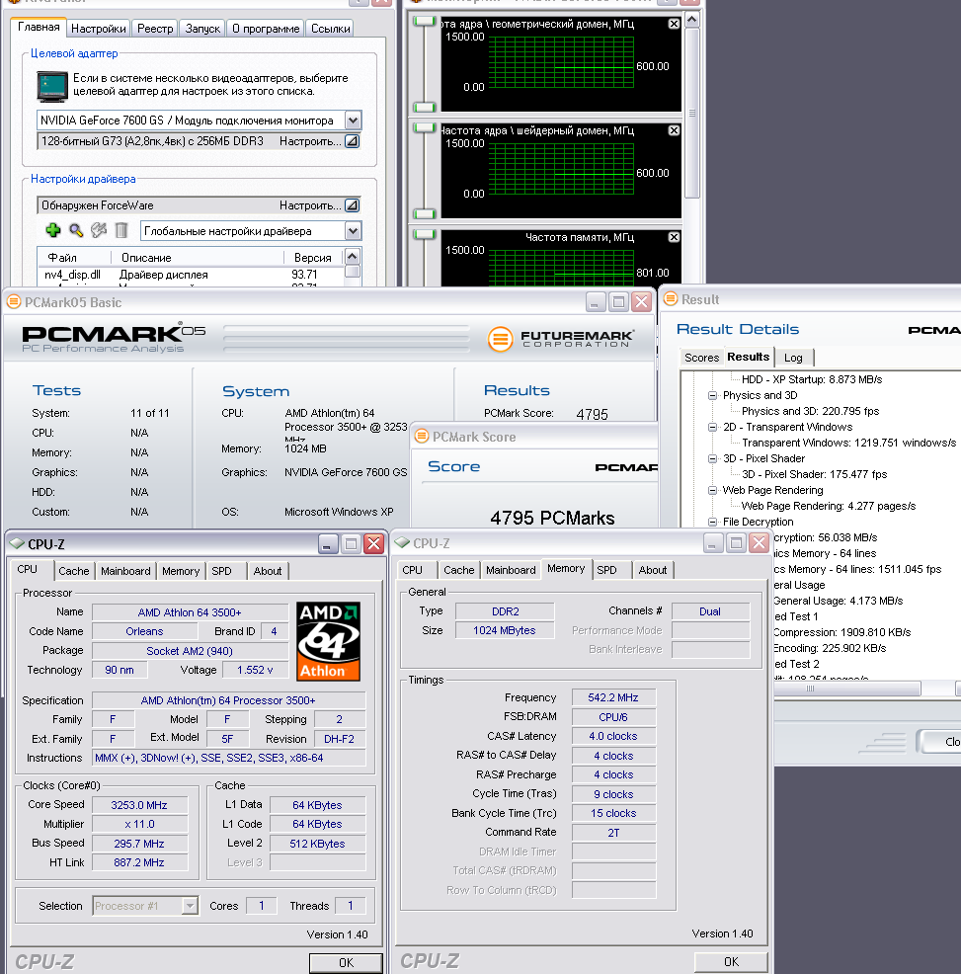
Task: Collapse the Physics and 3D tree node
Action: point(712,395)
